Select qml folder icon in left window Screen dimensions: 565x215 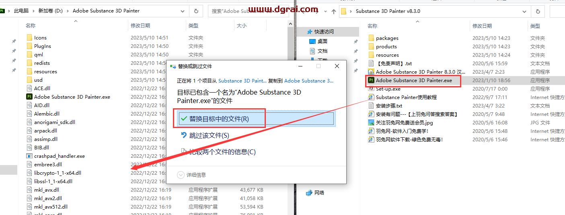pos(29,54)
